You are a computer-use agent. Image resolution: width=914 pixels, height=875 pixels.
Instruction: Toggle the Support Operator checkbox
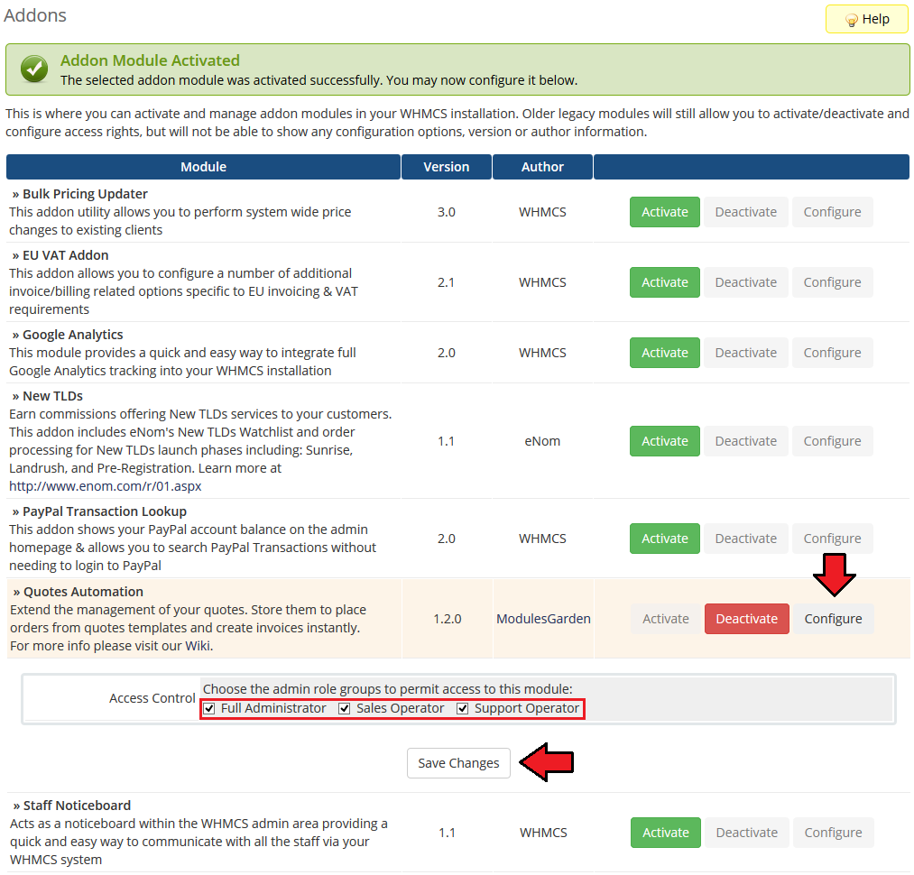click(x=463, y=708)
